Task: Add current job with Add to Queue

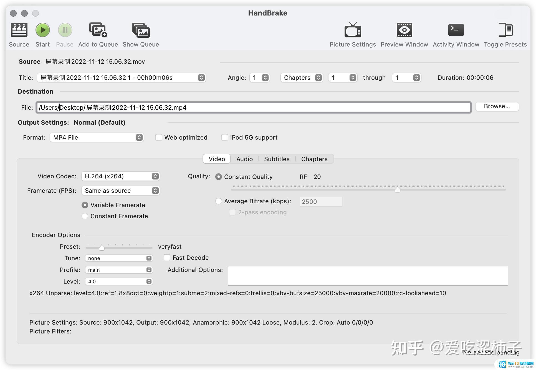Action: 98,30
